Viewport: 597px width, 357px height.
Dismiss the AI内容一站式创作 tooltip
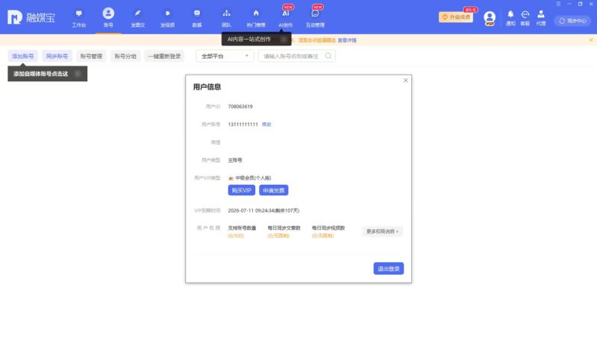point(284,40)
